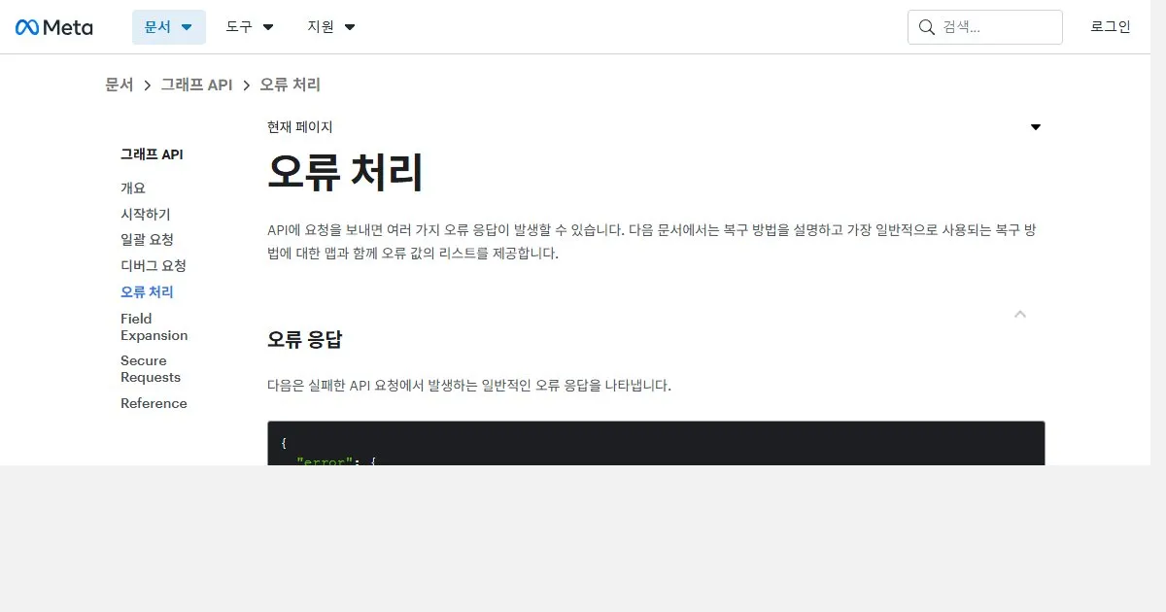Focus the 검색 search field
The width and height of the screenshot is (1166, 612).
[985, 27]
